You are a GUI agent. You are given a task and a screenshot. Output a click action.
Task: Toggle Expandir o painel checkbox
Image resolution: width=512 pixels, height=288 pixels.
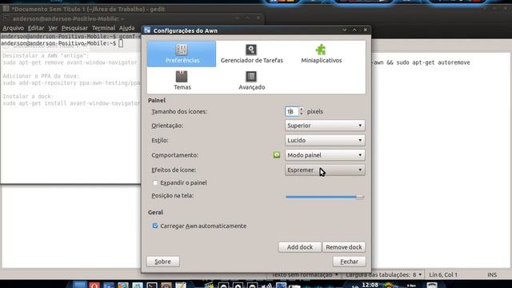[x=155, y=183]
